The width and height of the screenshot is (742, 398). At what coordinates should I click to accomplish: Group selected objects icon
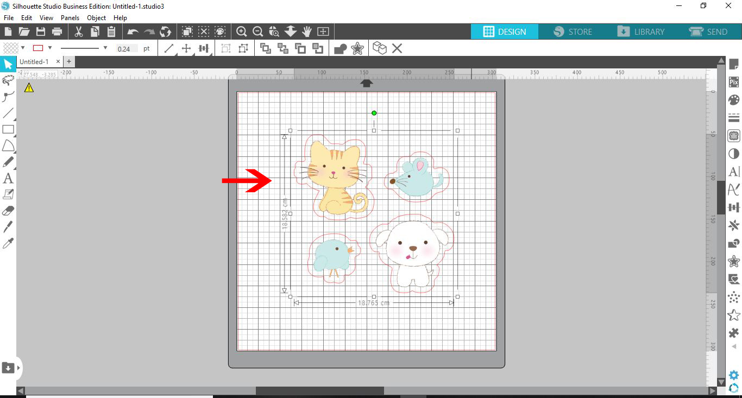tap(225, 49)
